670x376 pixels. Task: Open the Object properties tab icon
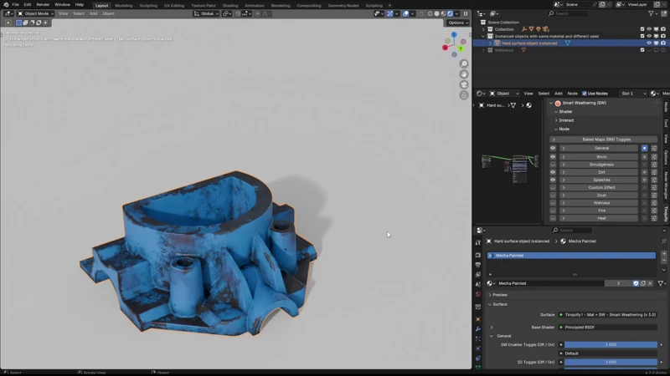coord(477,319)
